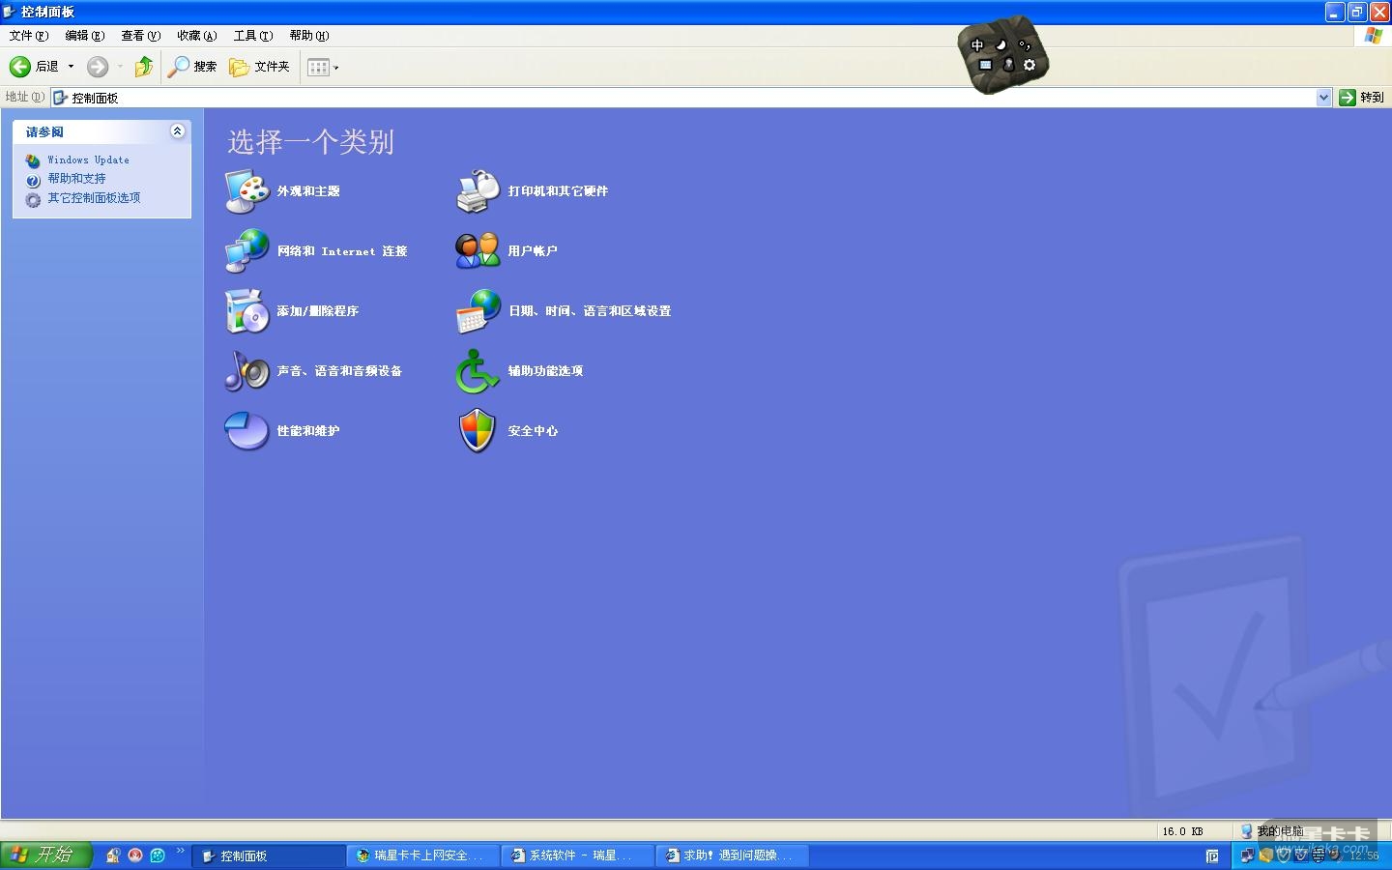Click the red round quick launch icon
This screenshot has height=870, width=1392.
pos(135,855)
